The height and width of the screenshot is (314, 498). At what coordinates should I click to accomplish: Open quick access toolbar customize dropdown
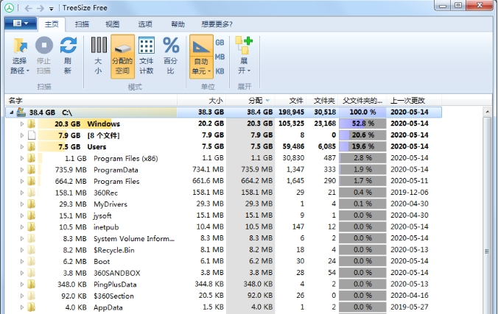[x=52, y=9]
